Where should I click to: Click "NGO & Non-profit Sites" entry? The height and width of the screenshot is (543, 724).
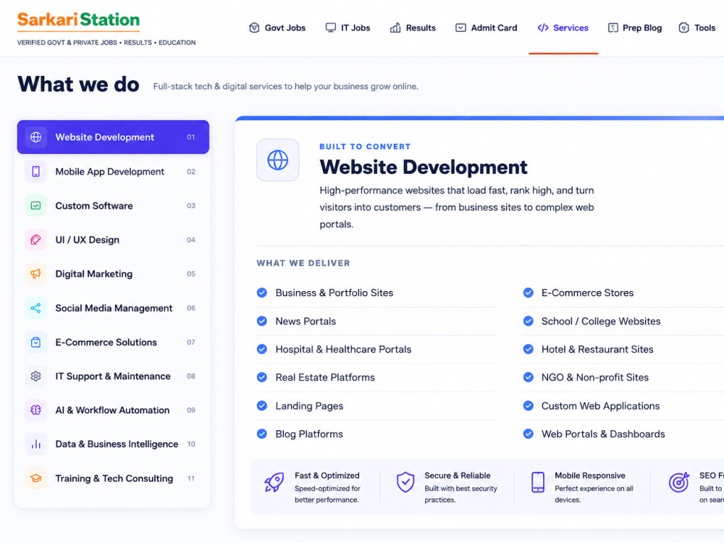pos(594,378)
